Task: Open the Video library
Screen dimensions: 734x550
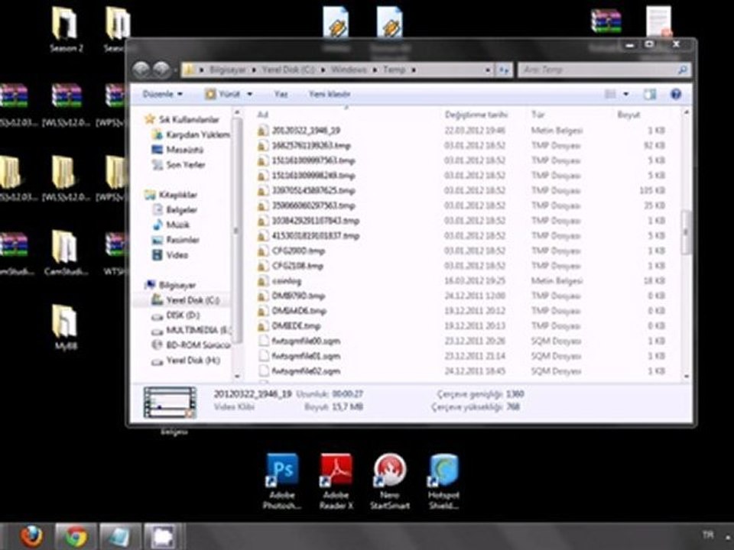Action: (x=170, y=255)
